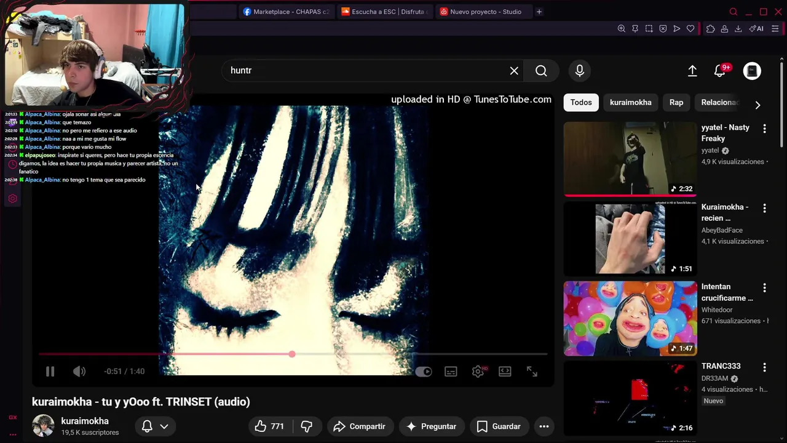Screen dimensions: 787x443
Task: Select the Rap filter chip
Action: point(676,102)
